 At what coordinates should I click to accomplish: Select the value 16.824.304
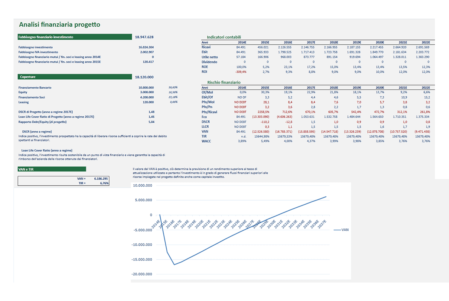tap(146, 47)
